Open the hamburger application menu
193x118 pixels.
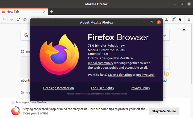pyautogui.click(x=189, y=19)
